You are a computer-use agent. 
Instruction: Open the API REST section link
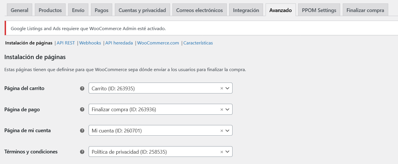tap(66, 43)
